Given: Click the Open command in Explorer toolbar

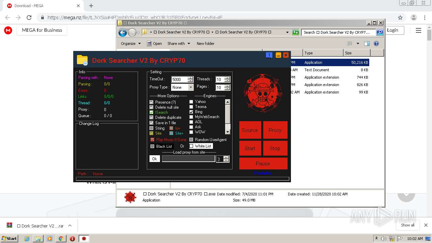Looking at the screenshot, I should coord(155,44).
